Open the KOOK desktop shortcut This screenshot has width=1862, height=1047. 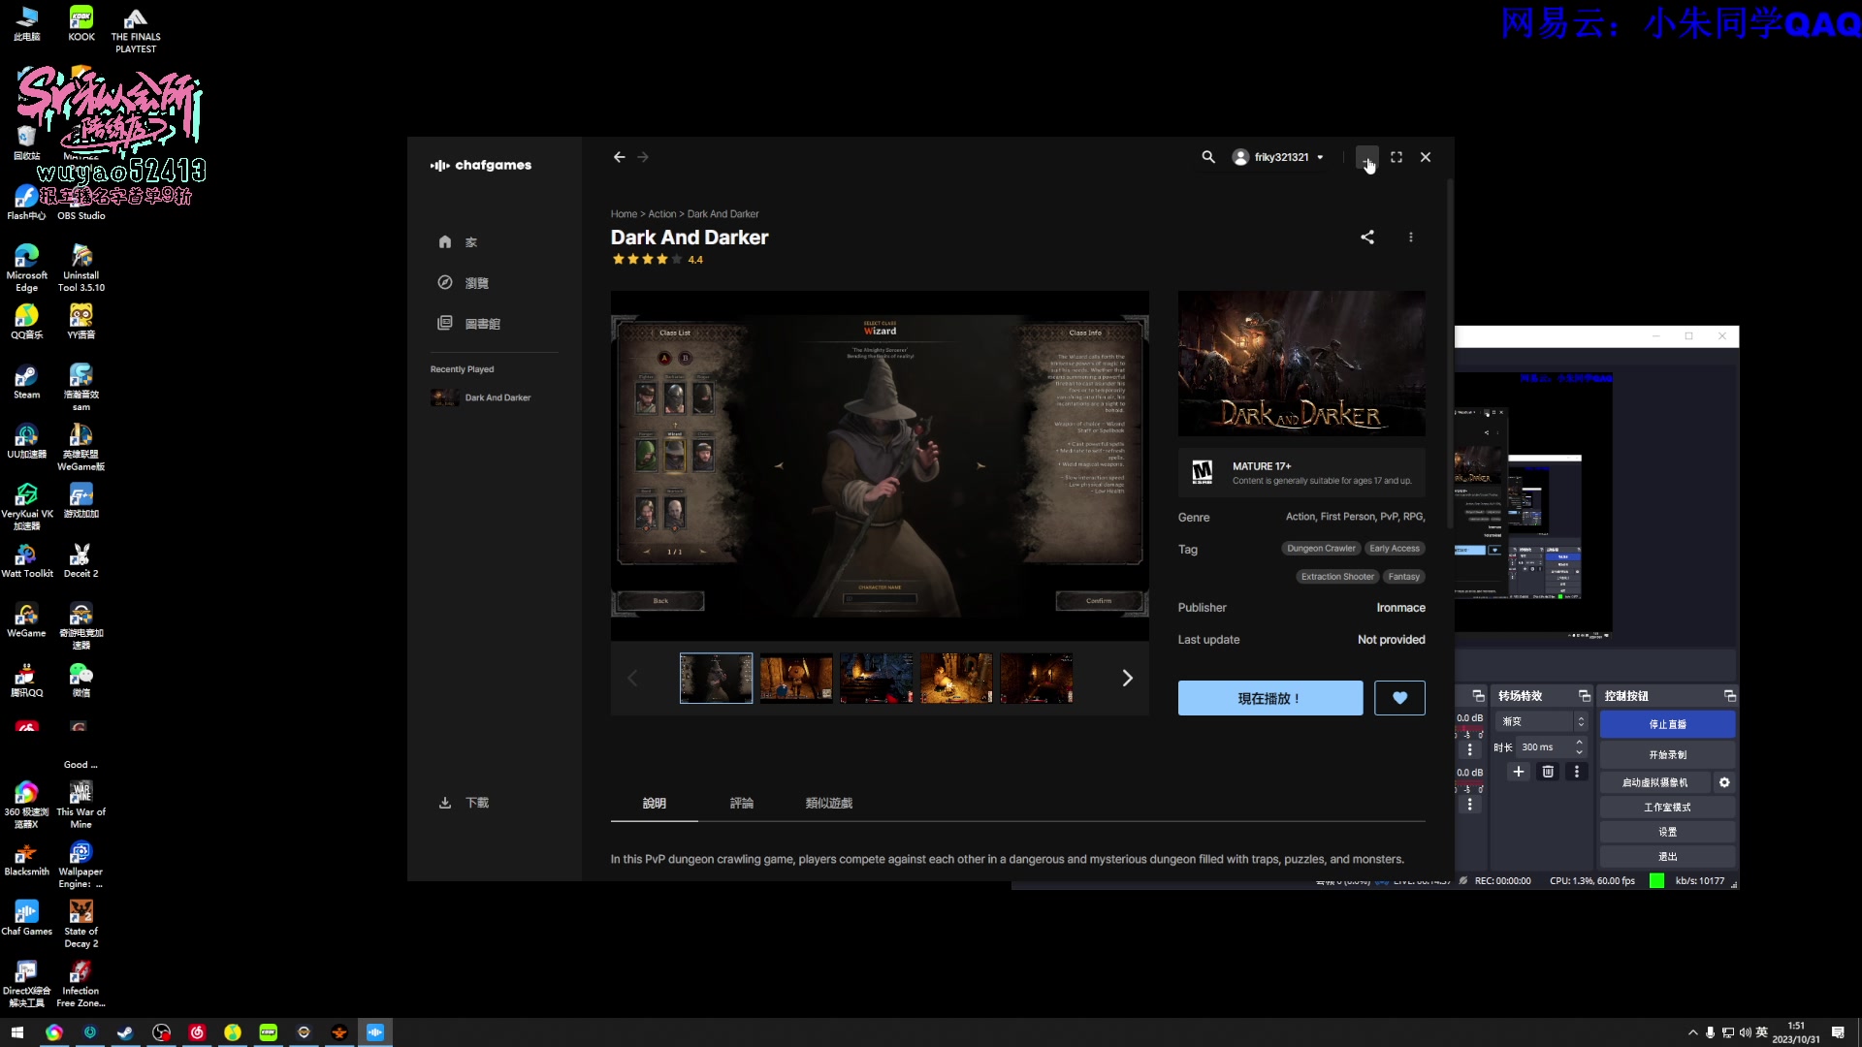tap(81, 24)
